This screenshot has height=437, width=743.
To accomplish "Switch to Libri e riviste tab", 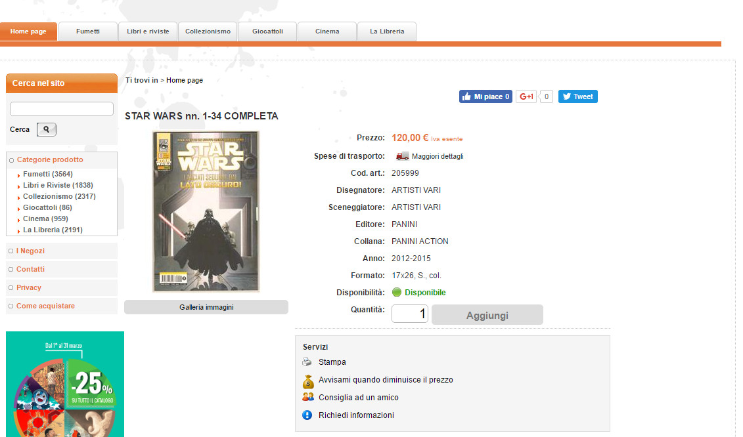I will [148, 31].
